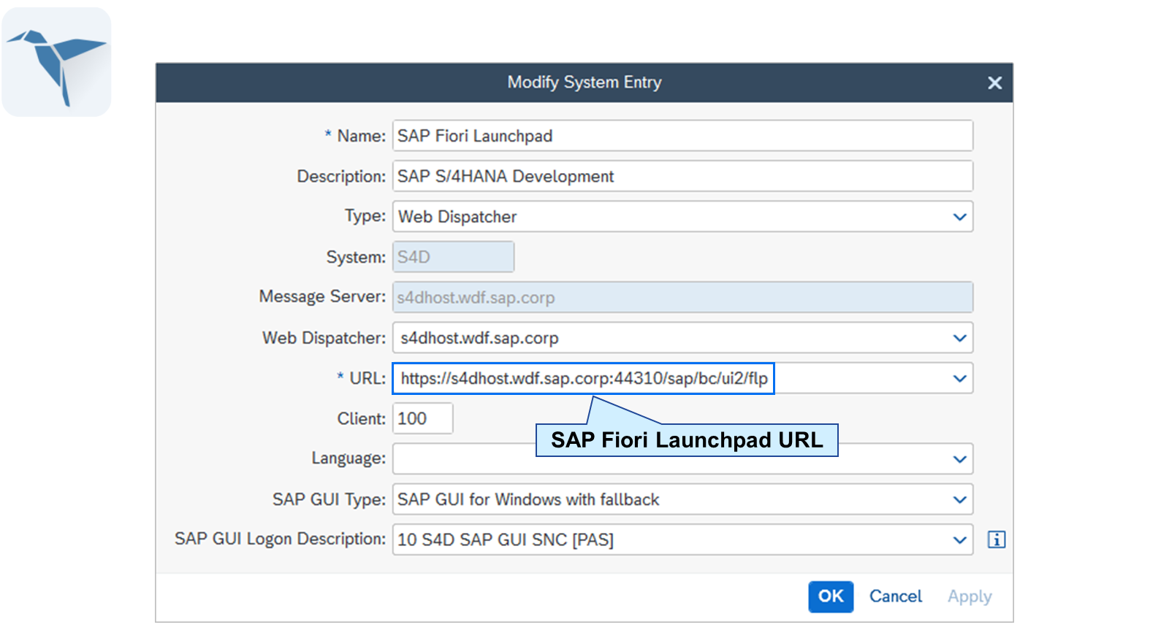
Task: Click the URL text containing /sap/bc/ui2/flp
Action: [x=584, y=378]
